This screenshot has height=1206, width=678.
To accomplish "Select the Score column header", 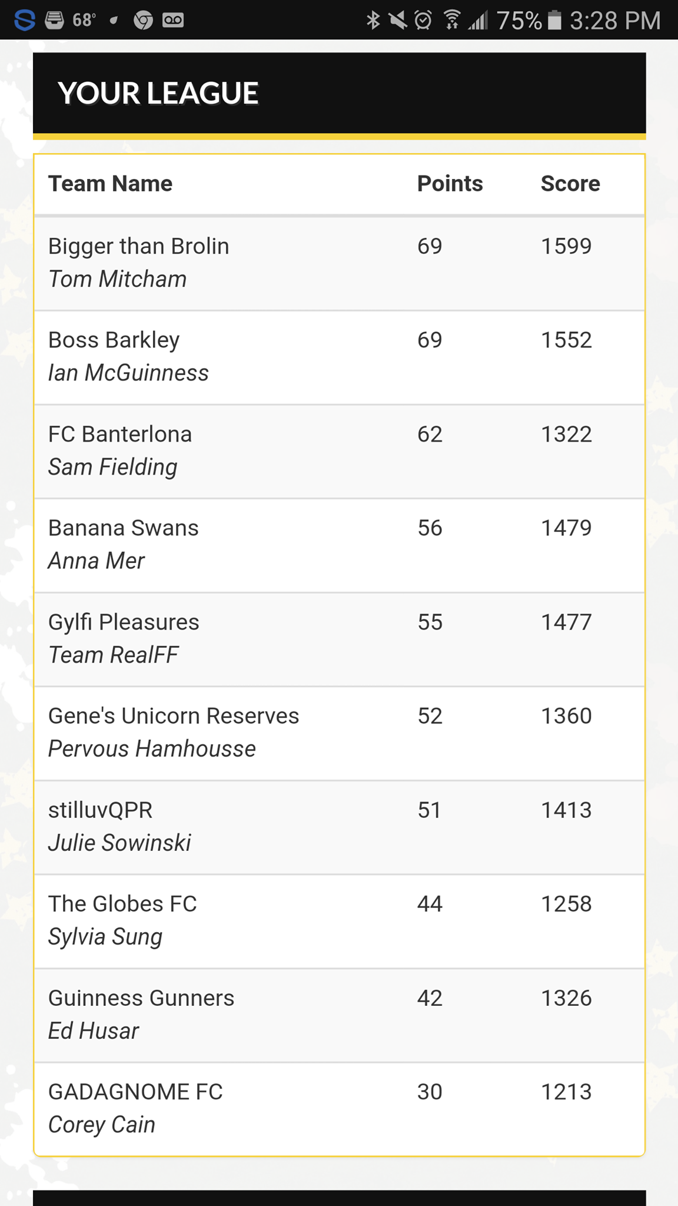I will point(570,184).
